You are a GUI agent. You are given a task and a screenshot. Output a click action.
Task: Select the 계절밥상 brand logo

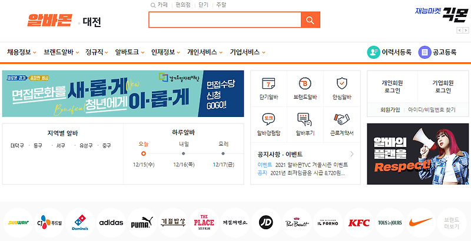[173, 223]
